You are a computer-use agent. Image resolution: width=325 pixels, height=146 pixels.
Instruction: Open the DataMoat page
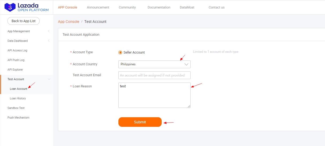187,7
